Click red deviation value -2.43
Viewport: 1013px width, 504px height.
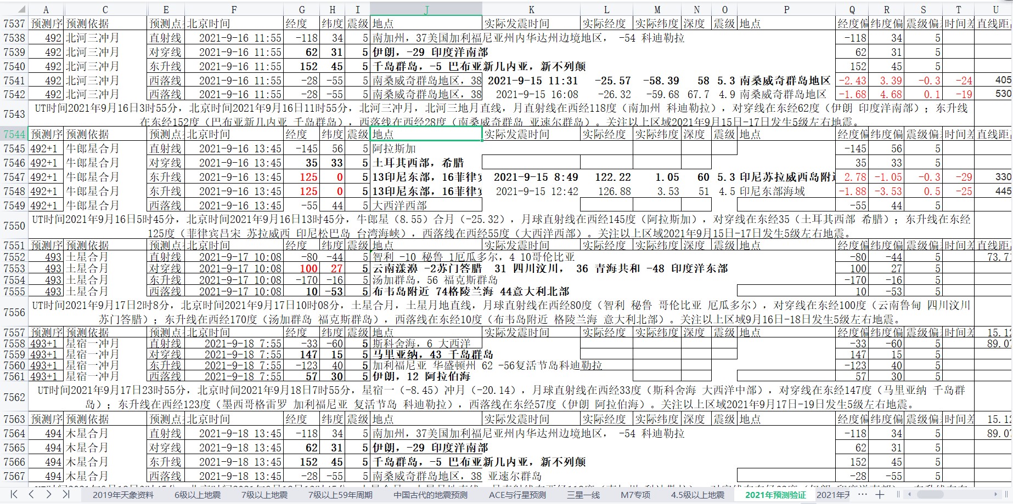point(852,81)
